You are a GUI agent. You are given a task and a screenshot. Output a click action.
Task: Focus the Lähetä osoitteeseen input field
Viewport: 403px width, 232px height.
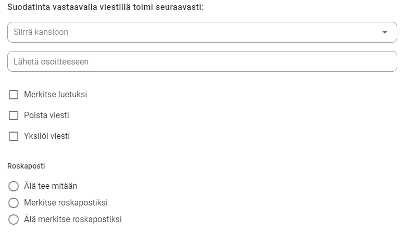202,61
